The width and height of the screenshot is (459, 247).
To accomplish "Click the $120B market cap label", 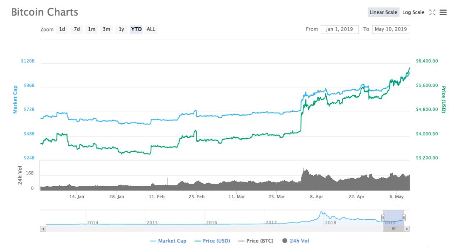I will [x=28, y=61].
